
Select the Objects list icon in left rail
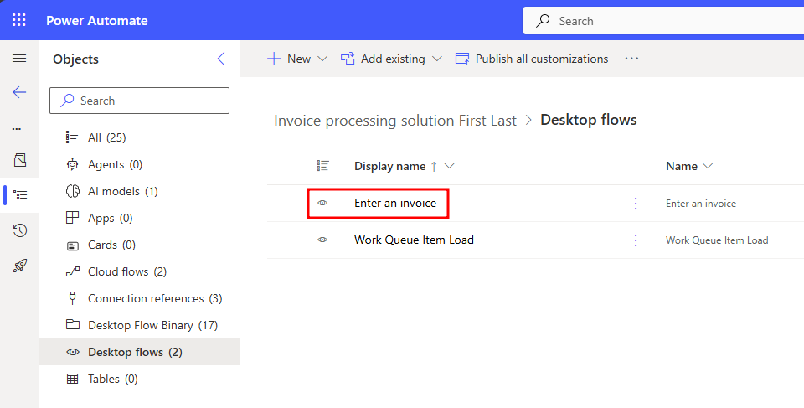[x=20, y=195]
